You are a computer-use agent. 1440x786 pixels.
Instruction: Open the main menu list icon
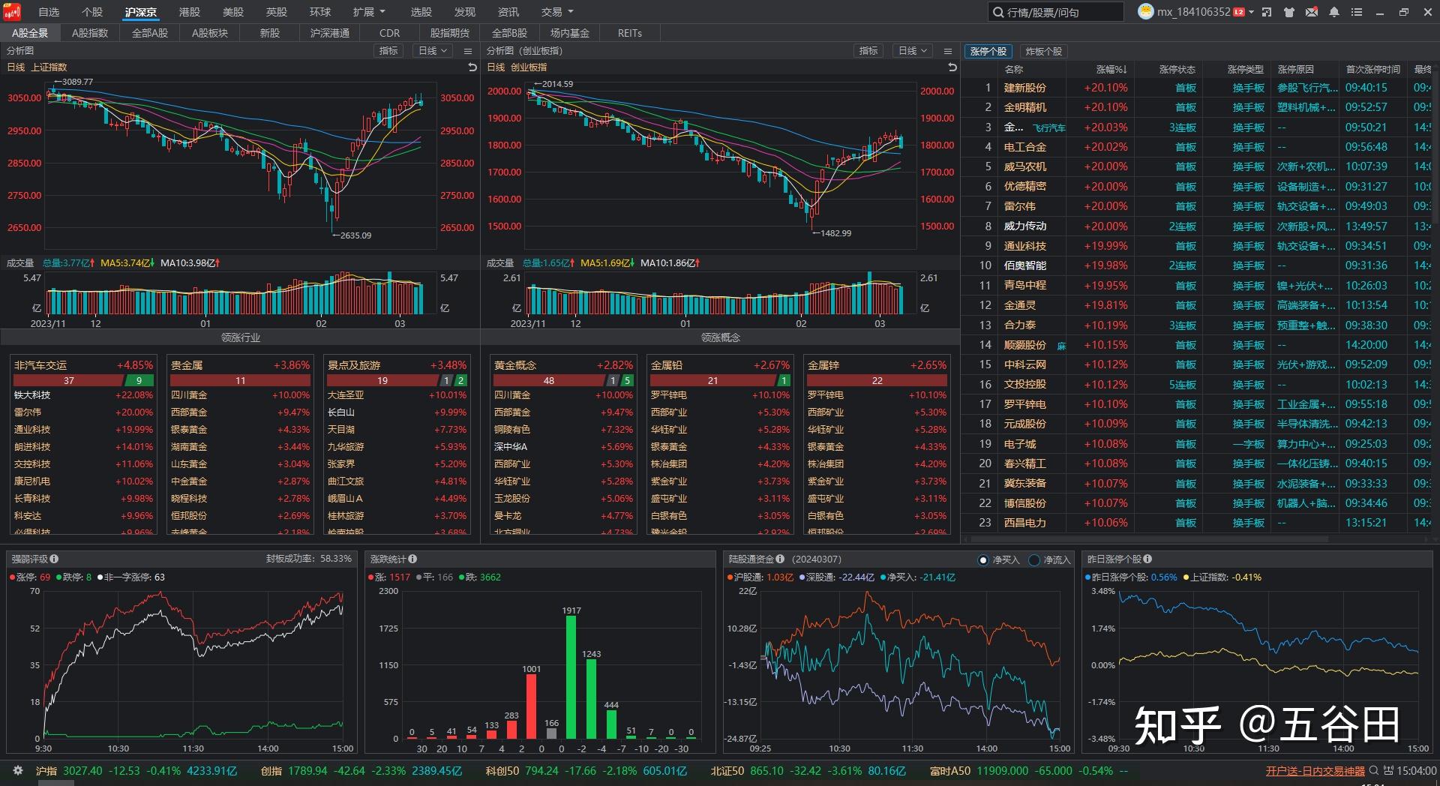pyautogui.click(x=1357, y=12)
